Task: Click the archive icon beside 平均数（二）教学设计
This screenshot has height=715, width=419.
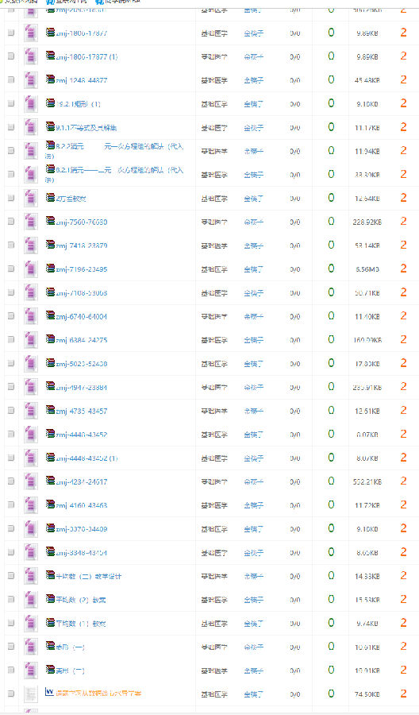Action: (50, 575)
